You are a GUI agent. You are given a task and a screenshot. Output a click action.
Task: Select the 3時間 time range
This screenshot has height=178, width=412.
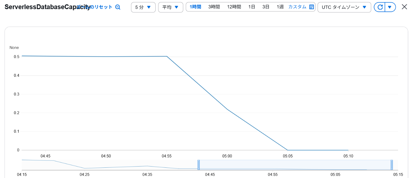[214, 7]
